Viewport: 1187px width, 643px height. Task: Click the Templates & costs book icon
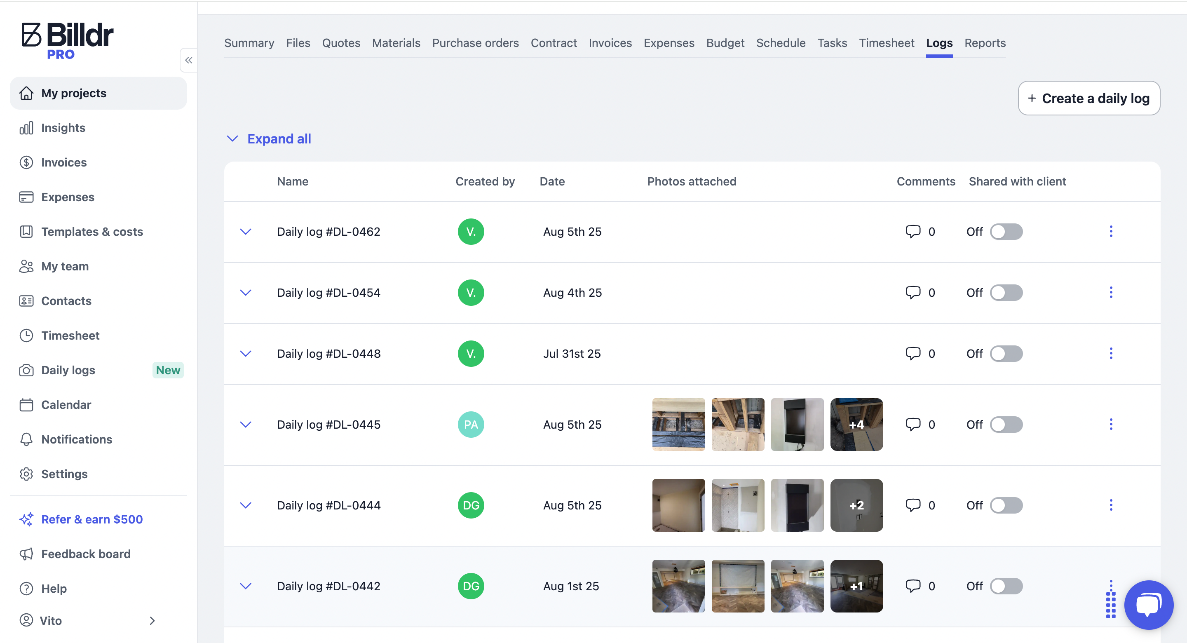[26, 231]
